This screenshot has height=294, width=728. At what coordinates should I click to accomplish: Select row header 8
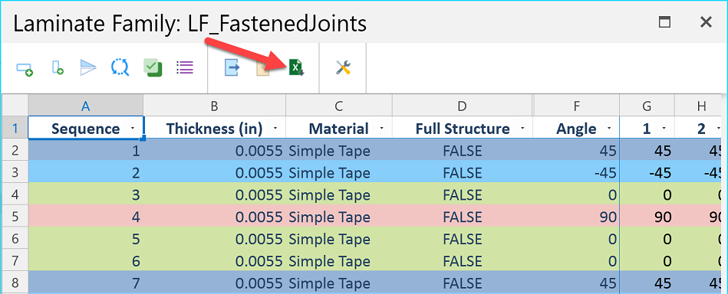coord(15,283)
